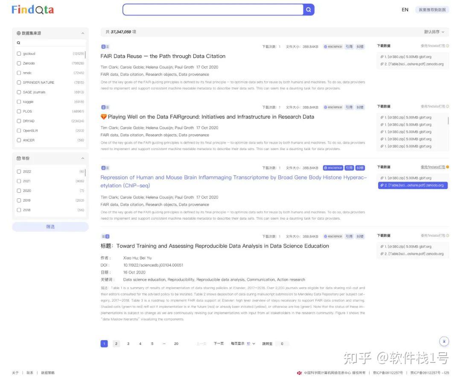The height and width of the screenshot is (377, 461).
Task: Click the gem icon next to Playing Well title
Action: click(103, 117)
